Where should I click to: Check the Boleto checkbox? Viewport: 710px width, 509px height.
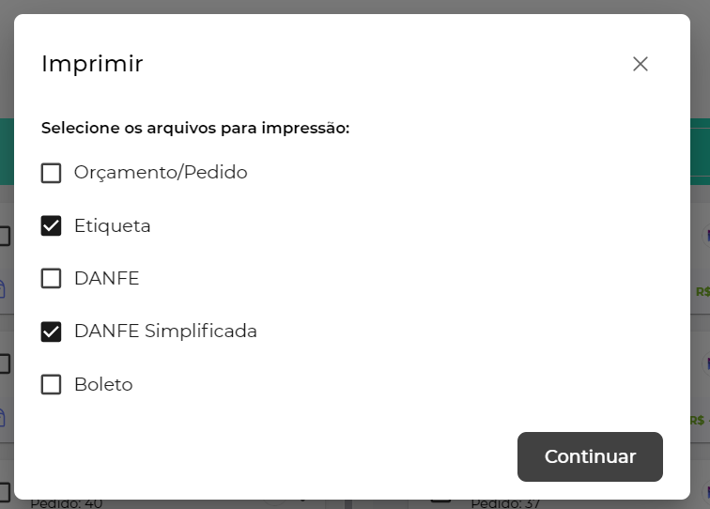[x=52, y=385]
